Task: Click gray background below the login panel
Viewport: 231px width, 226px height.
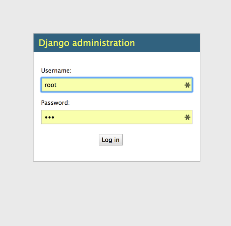Action: pyautogui.click(x=116, y=193)
